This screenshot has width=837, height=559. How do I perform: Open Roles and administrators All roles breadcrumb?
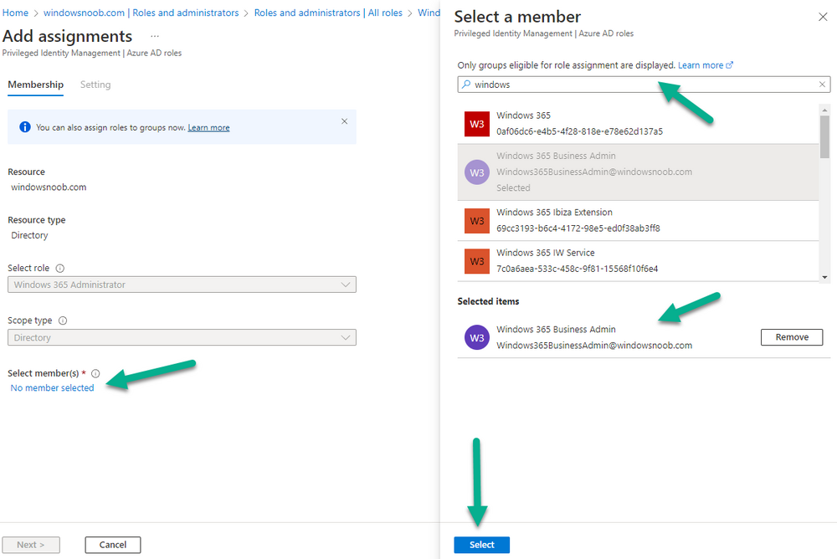(x=328, y=13)
